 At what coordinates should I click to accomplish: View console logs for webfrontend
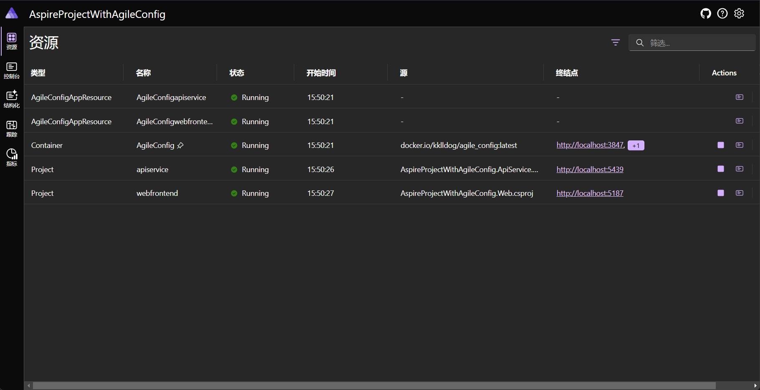739,193
